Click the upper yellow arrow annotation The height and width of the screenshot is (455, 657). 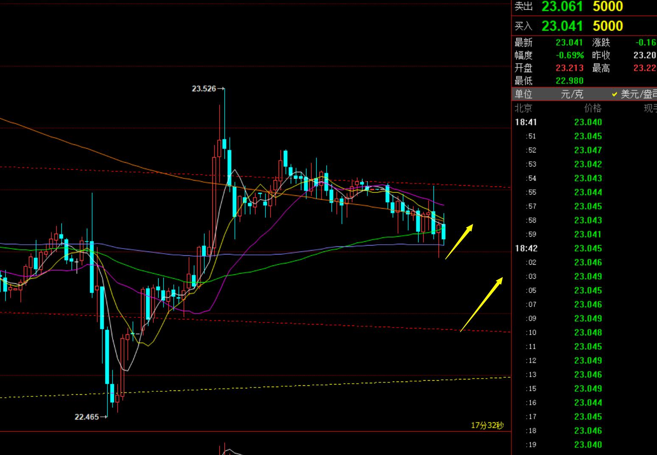pyautogui.click(x=460, y=241)
